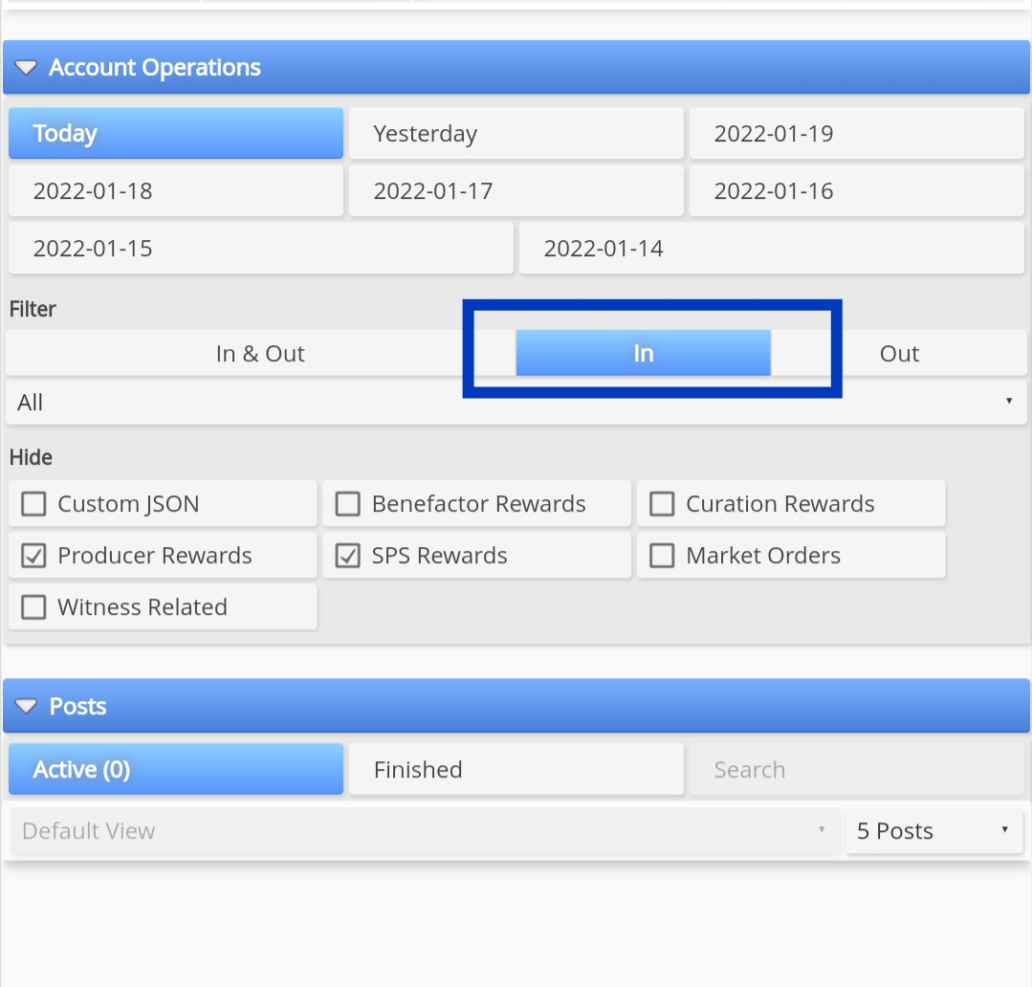1032x987 pixels.
Task: Open the 5 Posts count dropdown
Action: 933,831
